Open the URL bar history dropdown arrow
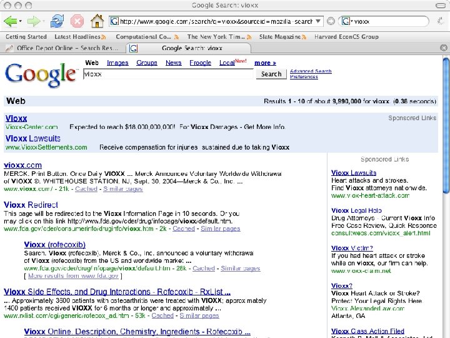This screenshot has width=450, height=338. tap(318, 21)
